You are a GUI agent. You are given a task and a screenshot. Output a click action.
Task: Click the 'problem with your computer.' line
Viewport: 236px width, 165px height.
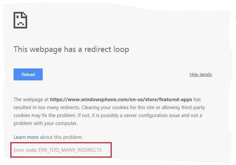(46, 123)
